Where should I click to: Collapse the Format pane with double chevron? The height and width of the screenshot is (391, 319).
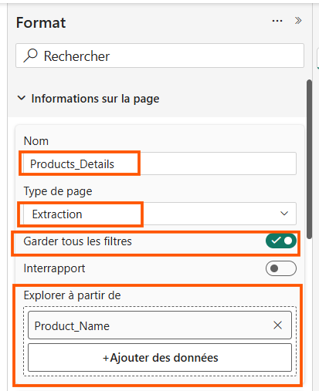pyautogui.click(x=298, y=21)
